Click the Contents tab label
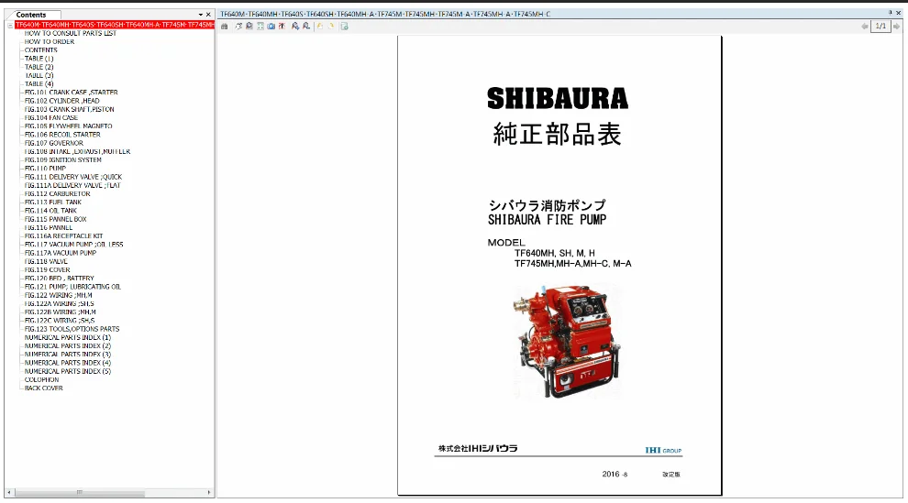The image size is (908, 503). pos(31,15)
